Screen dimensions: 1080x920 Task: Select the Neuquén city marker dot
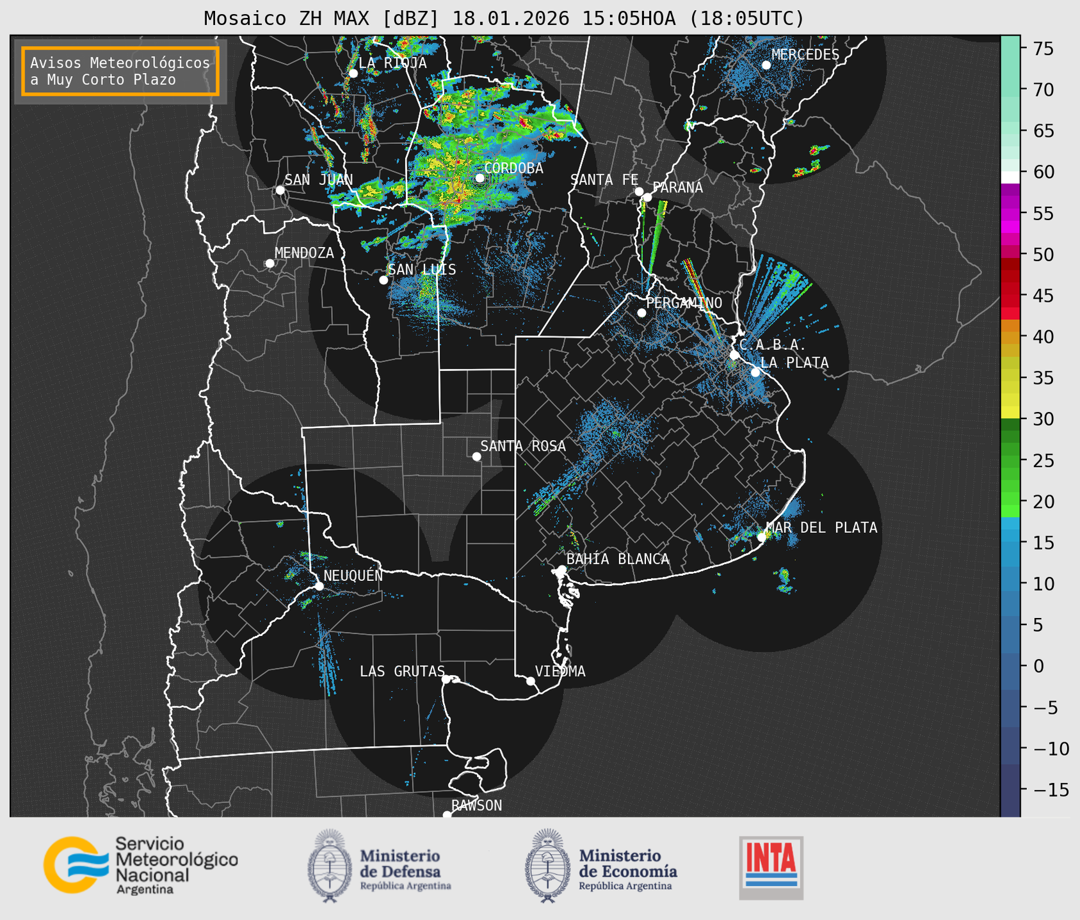(319, 586)
